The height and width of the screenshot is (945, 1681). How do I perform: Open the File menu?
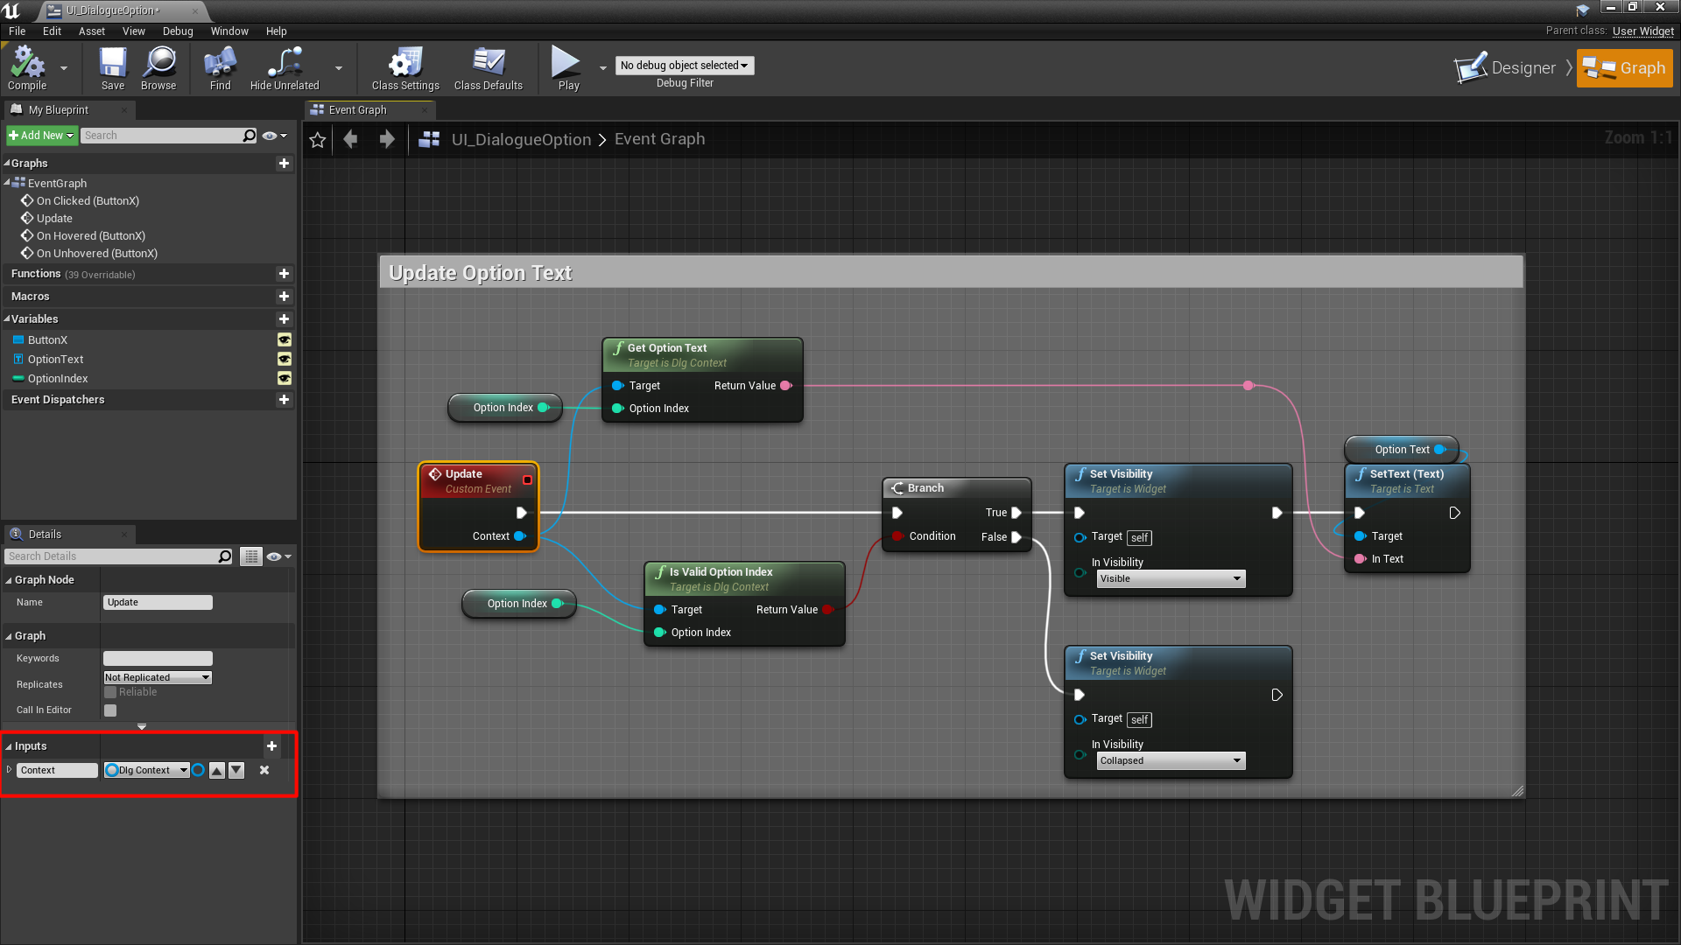[x=17, y=31]
